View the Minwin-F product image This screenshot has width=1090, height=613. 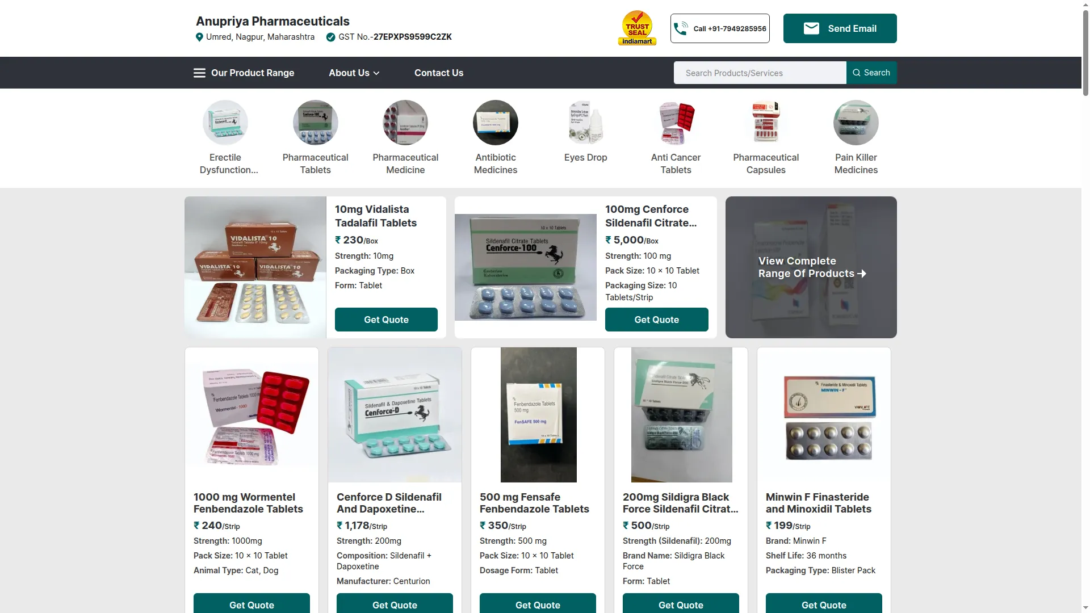click(x=824, y=415)
